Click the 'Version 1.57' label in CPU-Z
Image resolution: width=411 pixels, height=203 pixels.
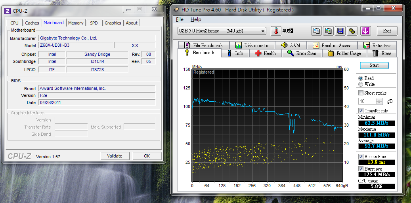click(x=48, y=157)
